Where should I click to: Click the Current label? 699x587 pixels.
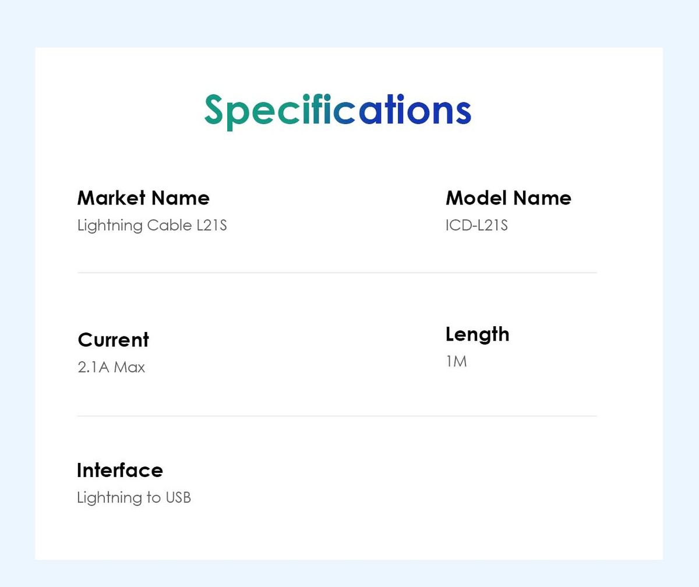[113, 340]
